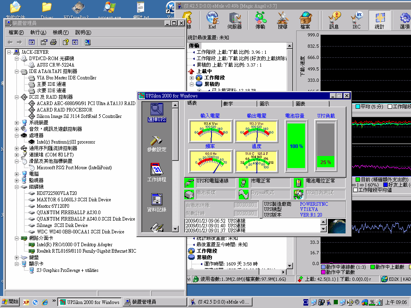Open the Messages (訊息) icon in eMule

[334, 20]
